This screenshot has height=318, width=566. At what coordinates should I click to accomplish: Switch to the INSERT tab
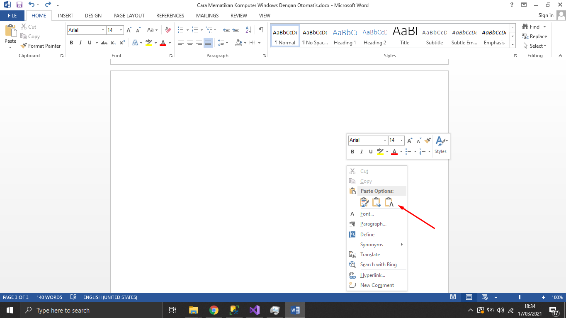pyautogui.click(x=66, y=15)
